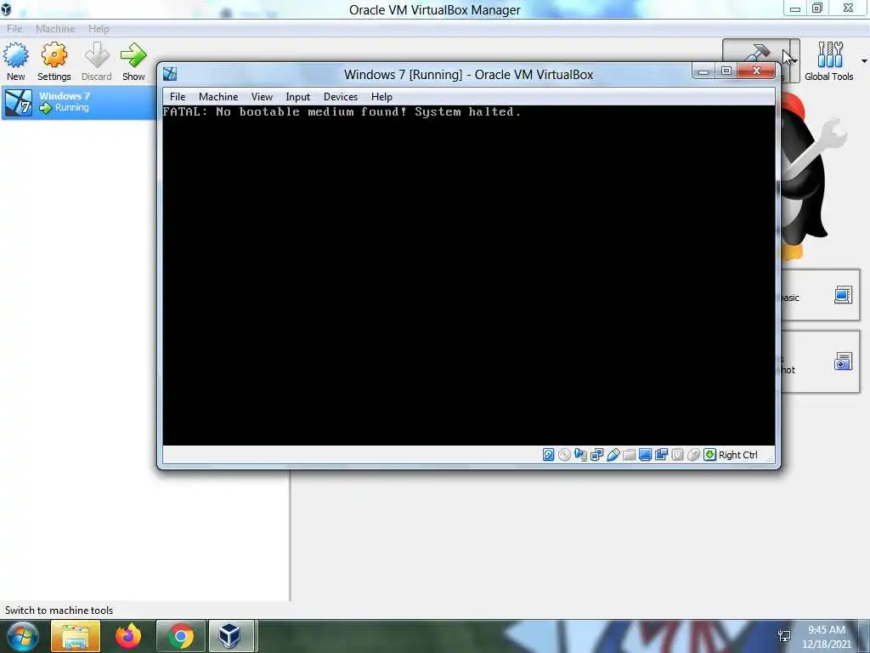Open the View menu in VM window
Image resolution: width=870 pixels, height=653 pixels.
[x=262, y=97]
